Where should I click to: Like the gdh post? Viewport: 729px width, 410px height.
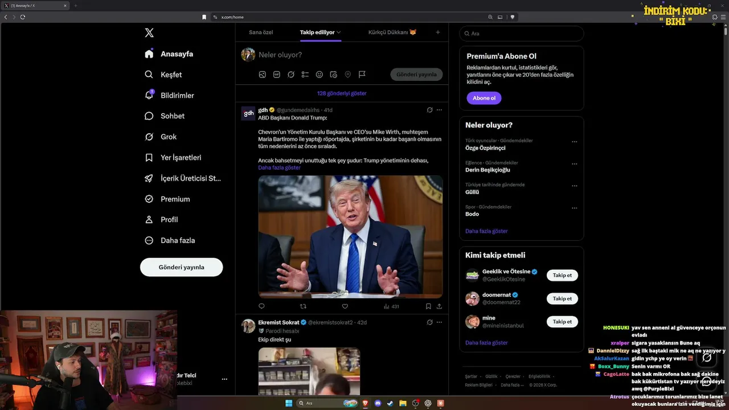[x=345, y=306]
